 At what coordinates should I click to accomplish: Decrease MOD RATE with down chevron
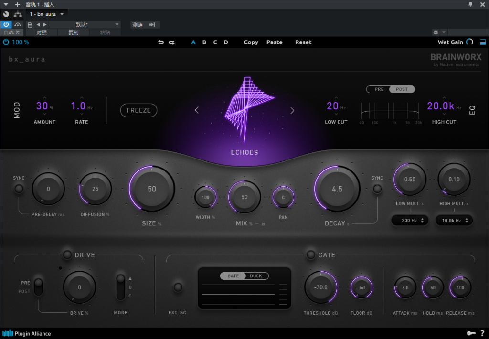coord(82,114)
